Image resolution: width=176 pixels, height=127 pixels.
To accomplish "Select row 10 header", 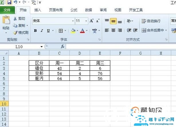I will pos(4,104).
